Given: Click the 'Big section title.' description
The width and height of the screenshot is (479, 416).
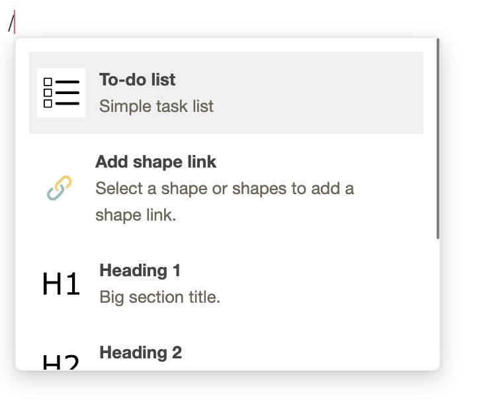Looking at the screenshot, I should tap(159, 297).
